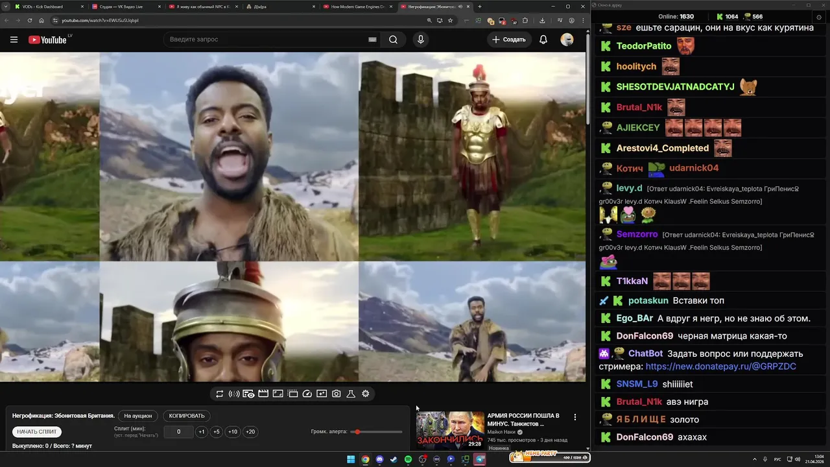The image size is (830, 467).
Task: Open channel name Майкл Наки
Action: click(500, 432)
